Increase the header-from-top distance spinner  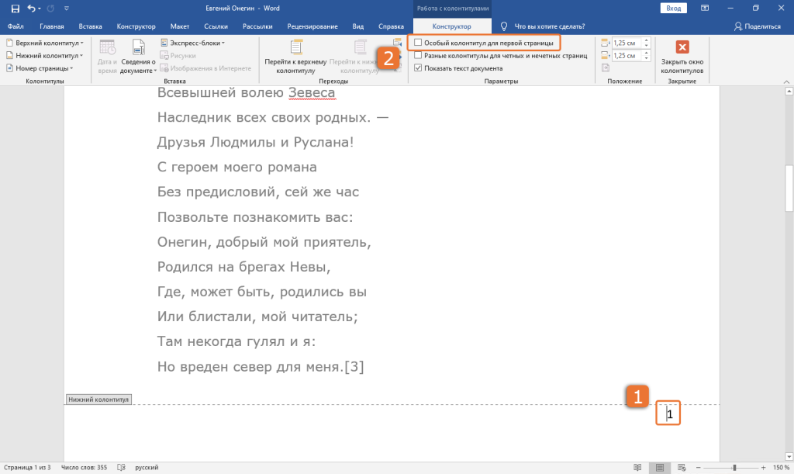tap(646, 40)
